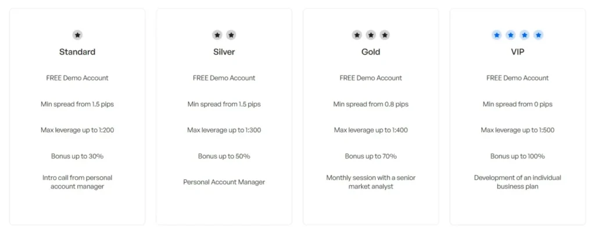The height and width of the screenshot is (234, 595).
Task: Click Min spread from 0 pips text
Action: [518, 104]
